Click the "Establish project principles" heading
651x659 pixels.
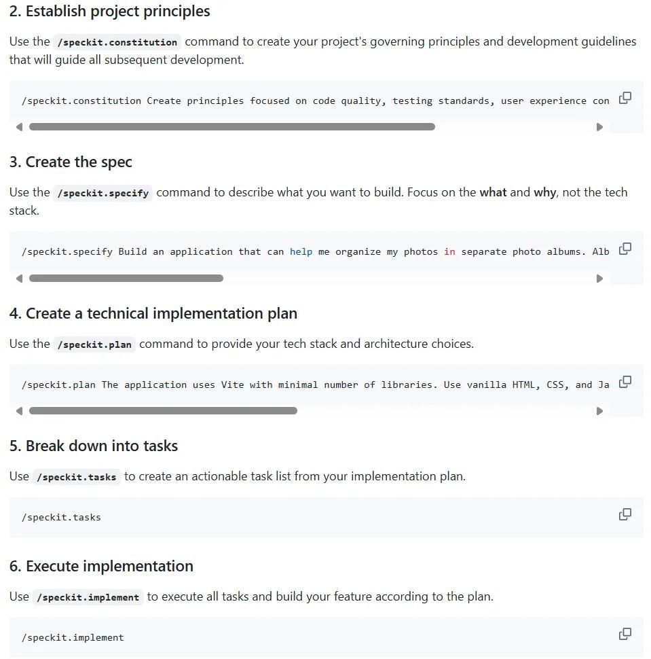click(110, 12)
